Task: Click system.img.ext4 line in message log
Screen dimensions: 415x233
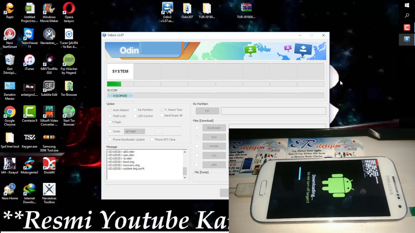Action: (x=126, y=169)
